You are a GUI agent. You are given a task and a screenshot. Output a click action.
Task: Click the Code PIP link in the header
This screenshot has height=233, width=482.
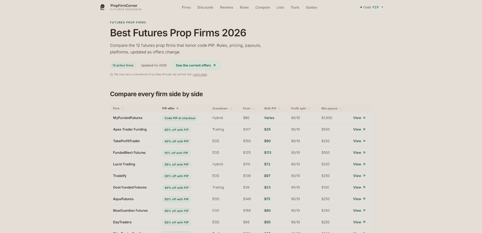[x=371, y=7]
